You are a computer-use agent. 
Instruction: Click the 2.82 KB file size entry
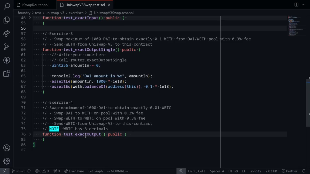(x=271, y=171)
